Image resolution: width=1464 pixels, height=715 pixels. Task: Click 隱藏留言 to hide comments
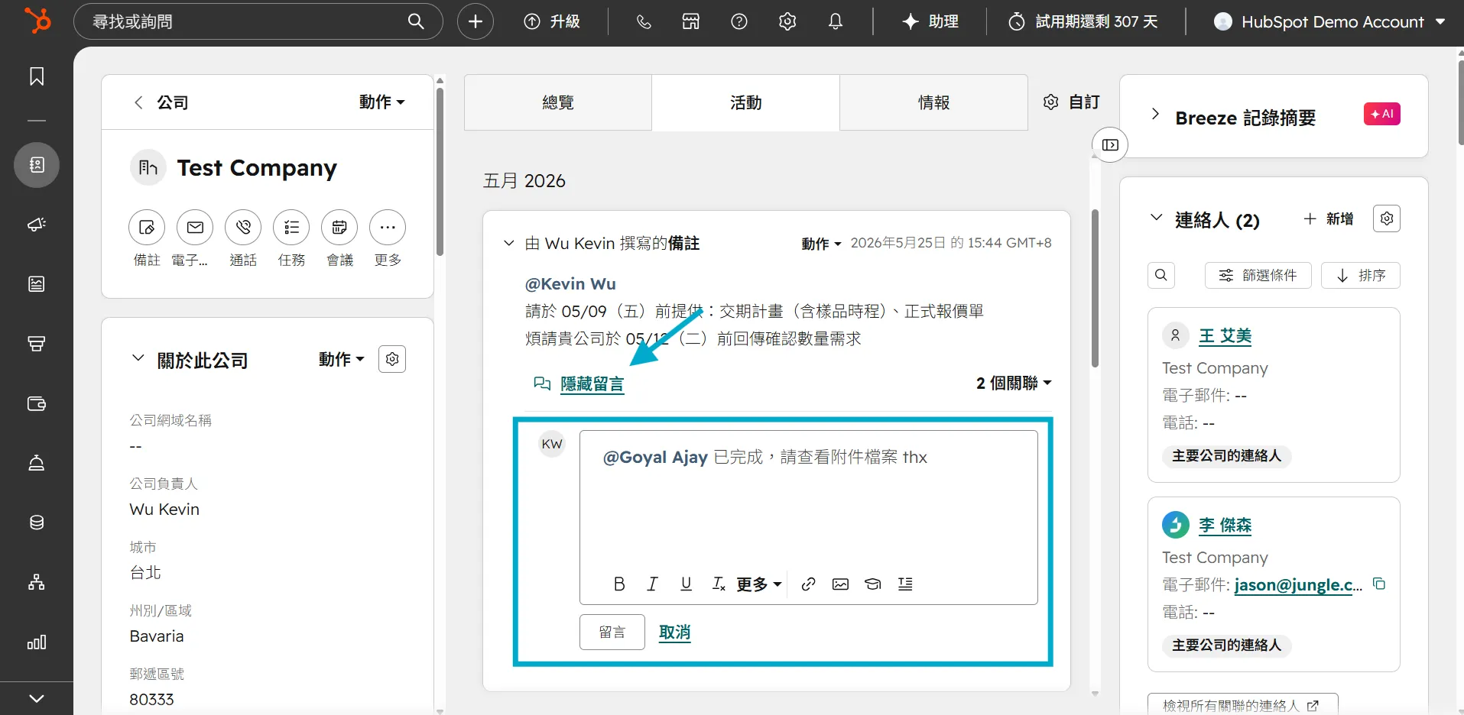click(x=592, y=383)
